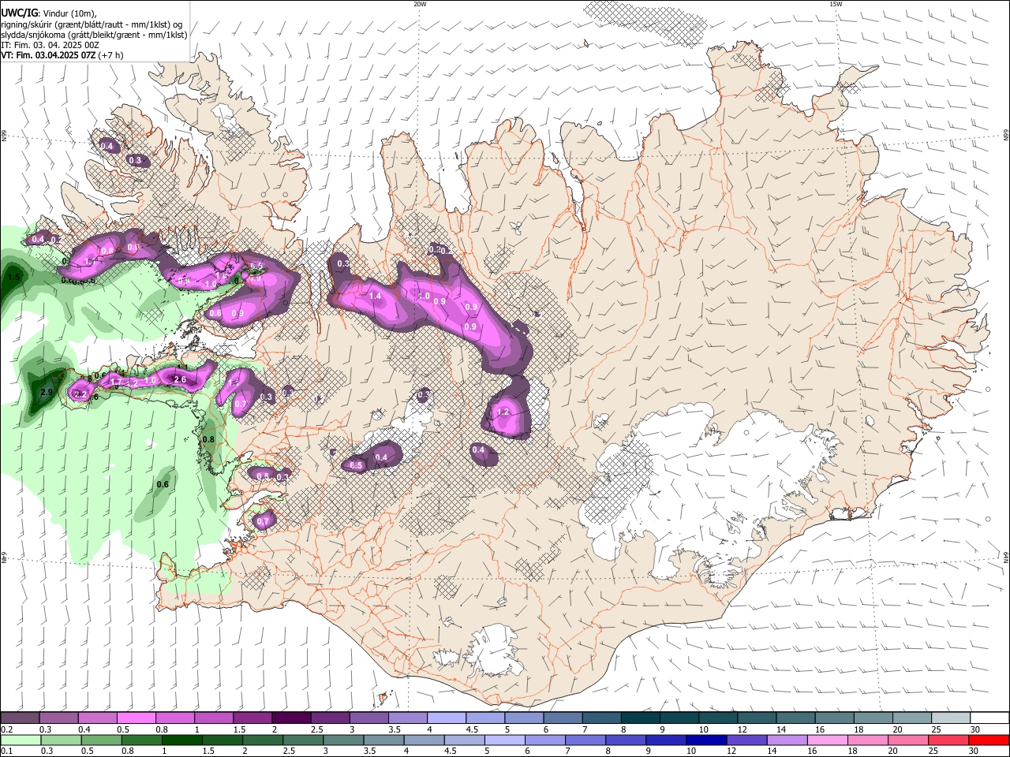This screenshot has width=1010, height=757.
Task: Click the "IT: Fim. 03. 04. 2025 00Z" line
Action: click(x=50, y=45)
